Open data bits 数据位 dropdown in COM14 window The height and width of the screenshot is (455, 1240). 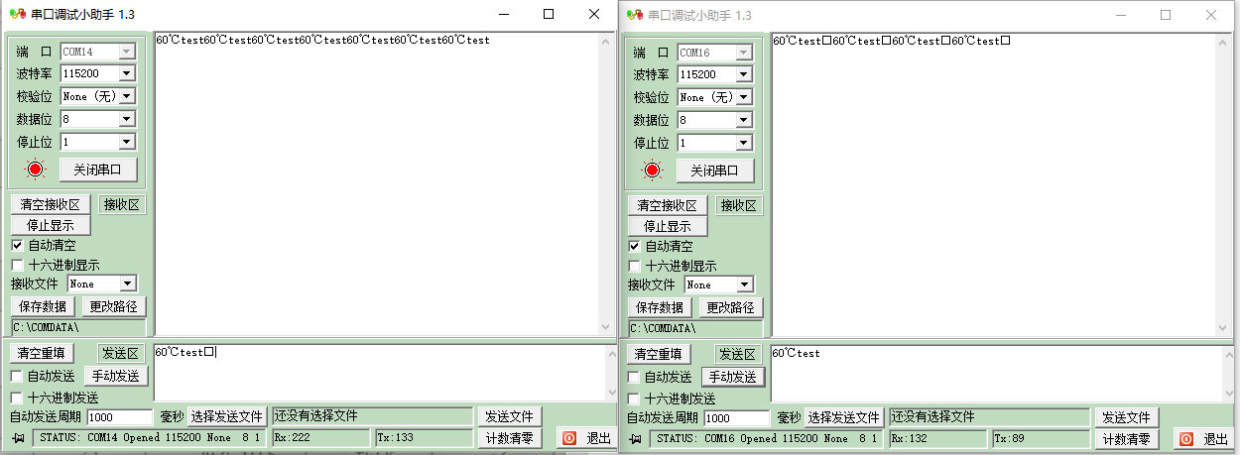click(126, 119)
